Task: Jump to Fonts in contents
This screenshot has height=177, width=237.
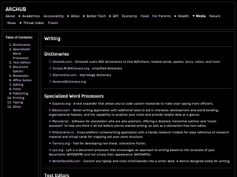Action: 17,89
